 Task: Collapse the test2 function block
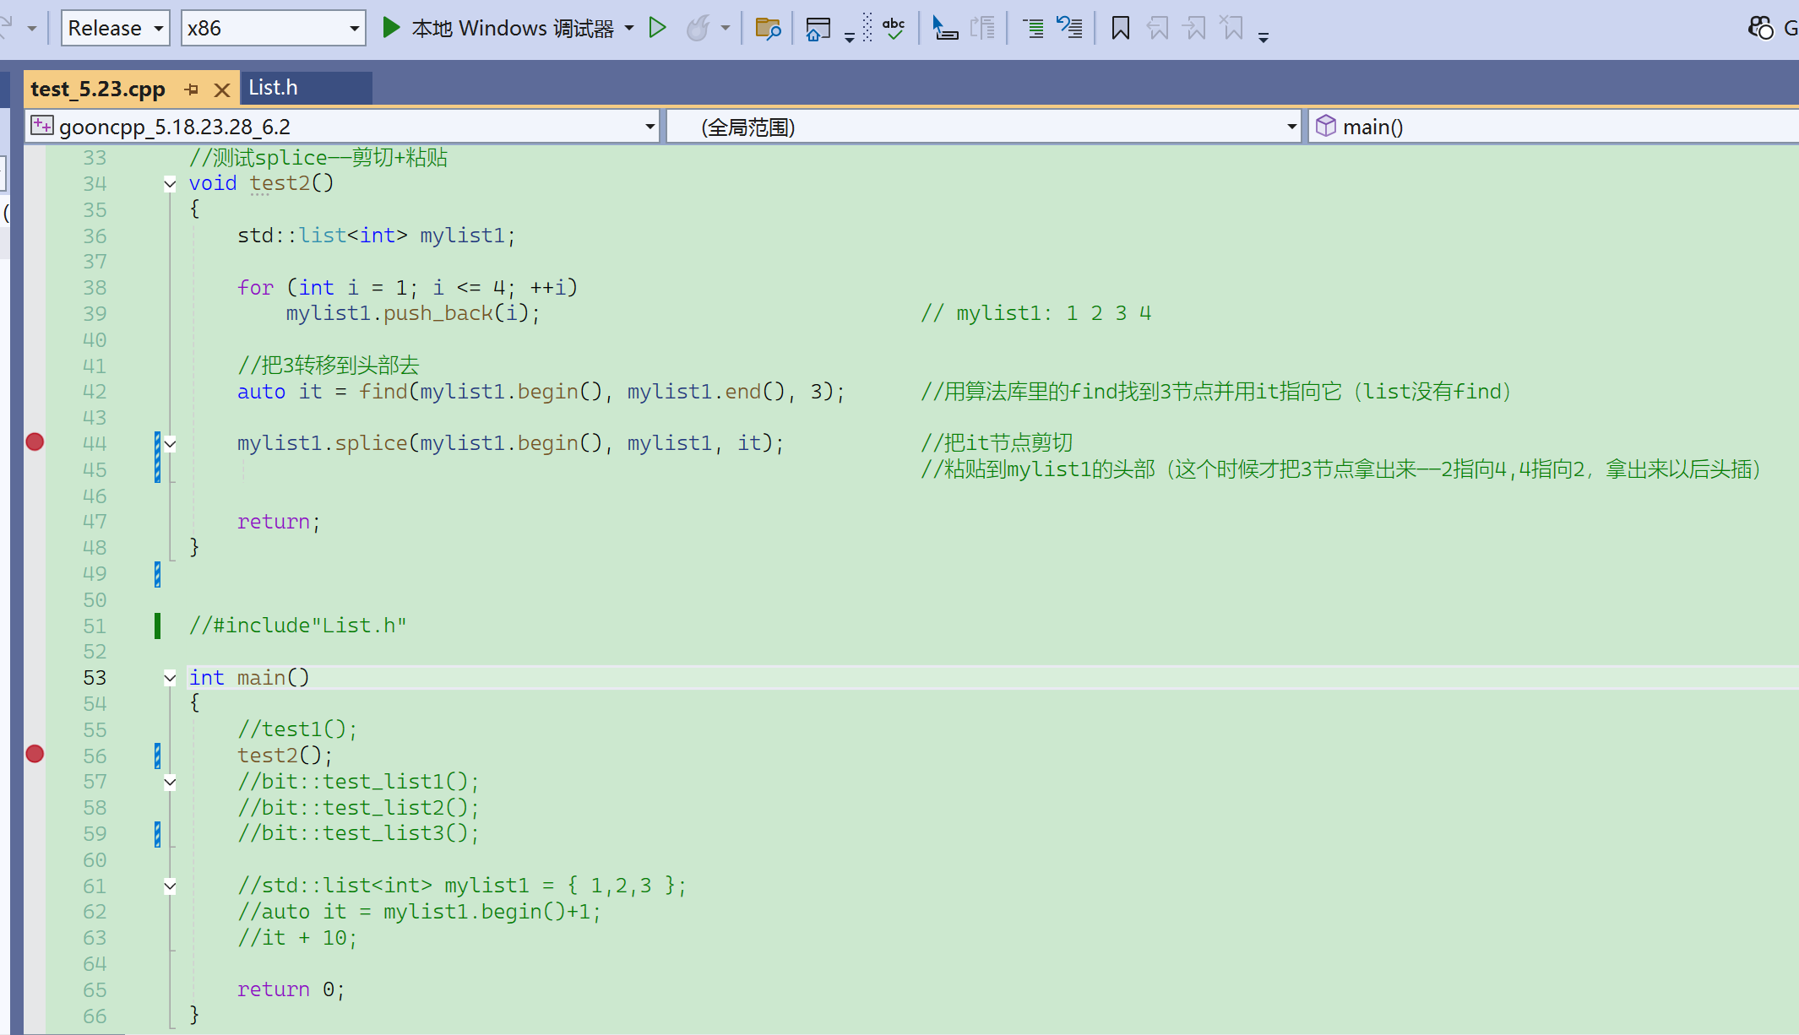[170, 184]
